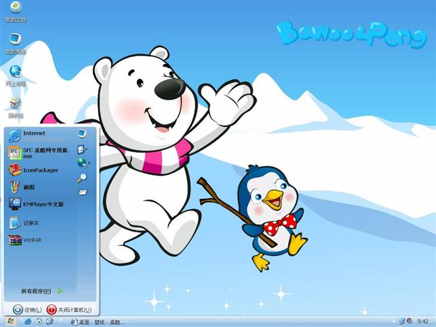Click the network tray icon
436x327 pixels.
pos(401,321)
